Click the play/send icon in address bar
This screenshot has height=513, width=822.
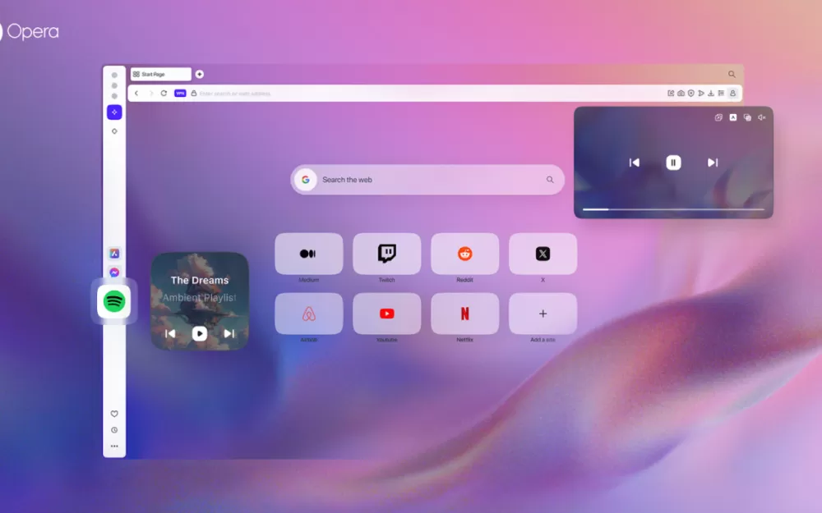[701, 94]
